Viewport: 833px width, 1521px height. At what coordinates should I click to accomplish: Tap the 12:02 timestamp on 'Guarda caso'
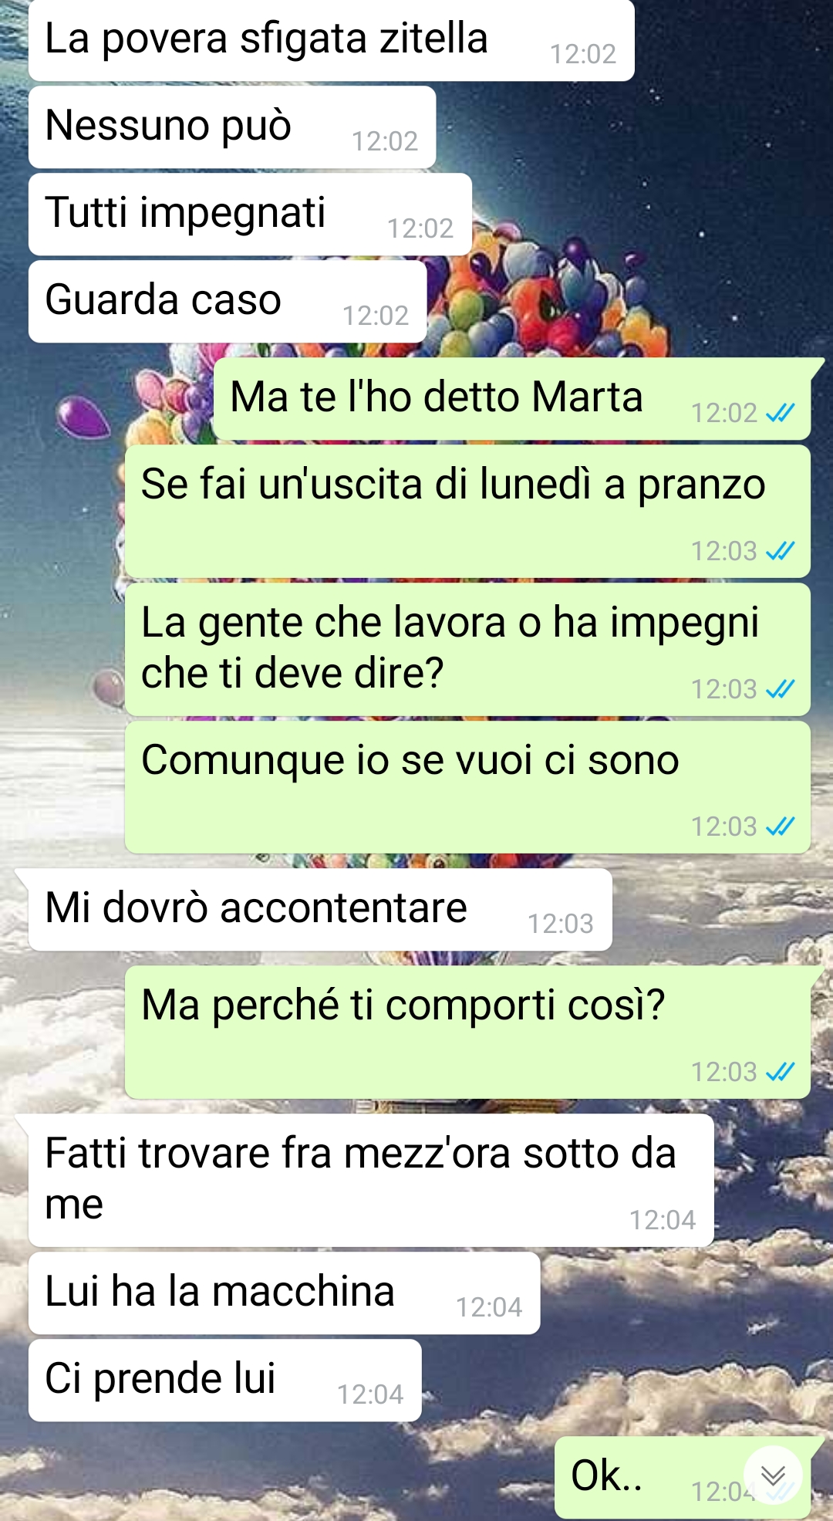(376, 316)
